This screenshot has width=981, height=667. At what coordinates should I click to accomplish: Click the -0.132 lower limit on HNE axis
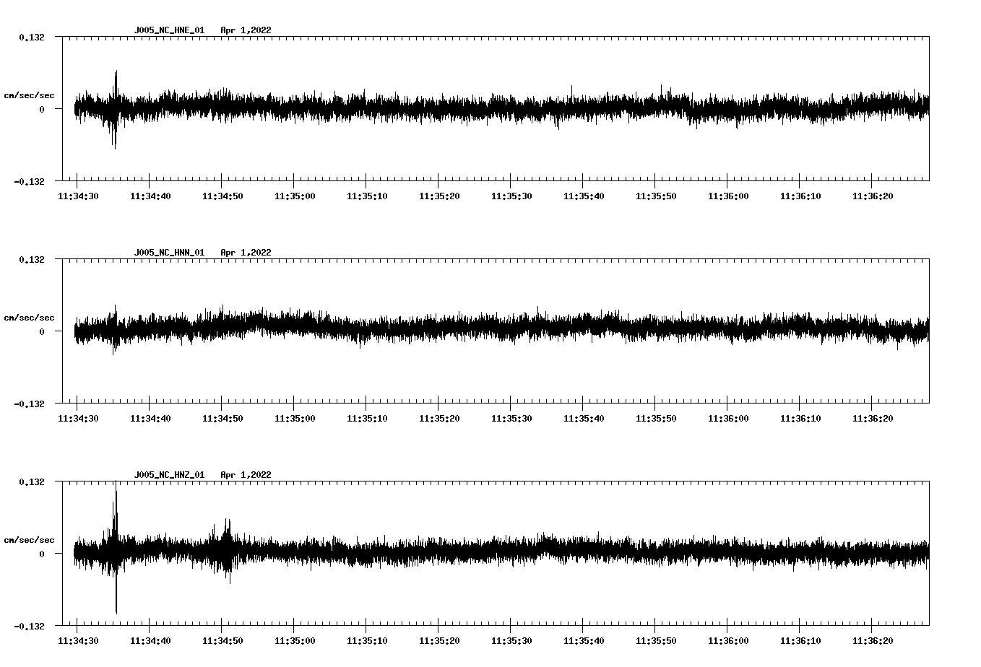click(29, 182)
